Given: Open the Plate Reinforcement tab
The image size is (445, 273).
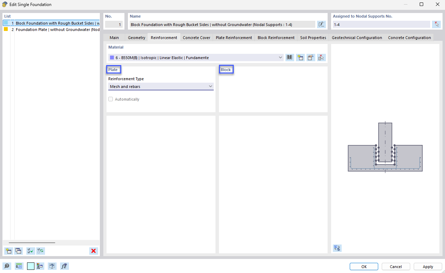Looking at the screenshot, I should point(234,38).
